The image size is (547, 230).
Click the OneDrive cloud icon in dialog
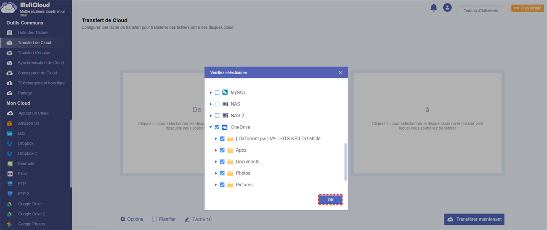[x=225, y=127]
